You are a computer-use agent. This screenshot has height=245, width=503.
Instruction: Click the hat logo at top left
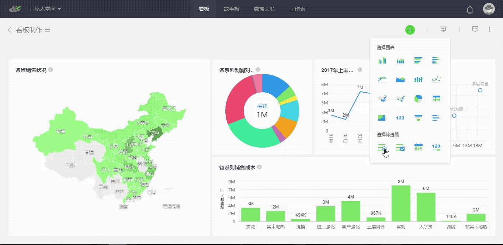(x=15, y=8)
